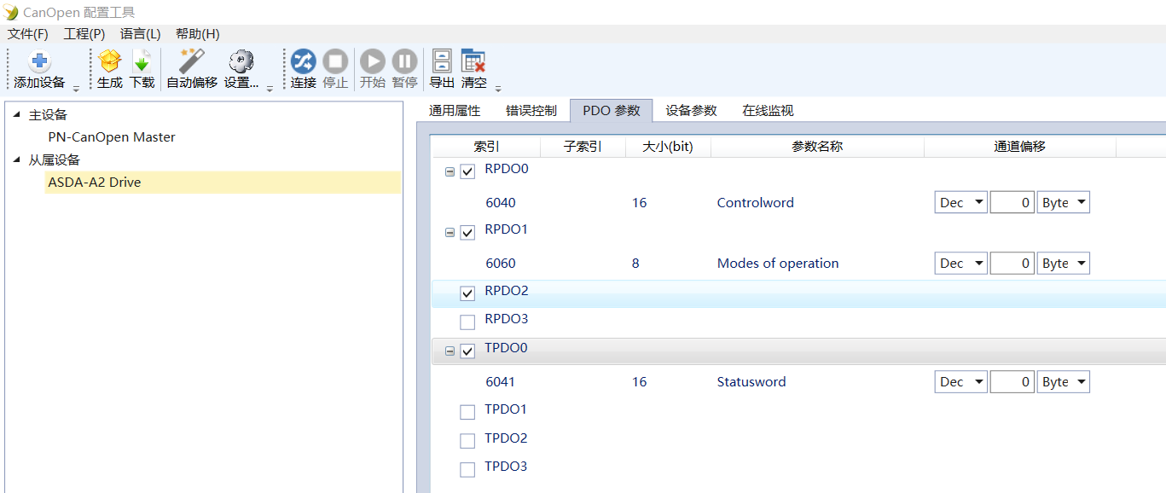Open 设置 (settings) gear icon
The width and height of the screenshot is (1166, 493).
coord(241,62)
